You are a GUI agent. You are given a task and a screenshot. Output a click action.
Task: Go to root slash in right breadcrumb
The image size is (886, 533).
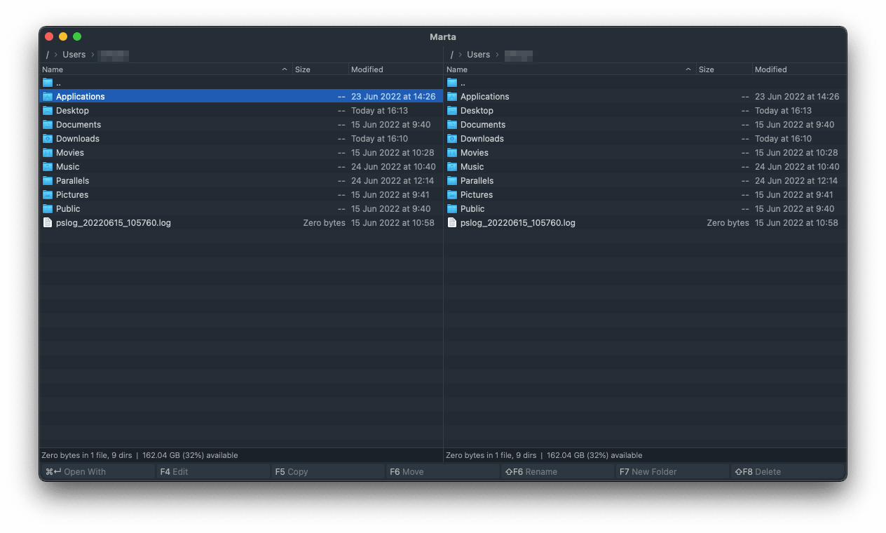(x=452, y=55)
